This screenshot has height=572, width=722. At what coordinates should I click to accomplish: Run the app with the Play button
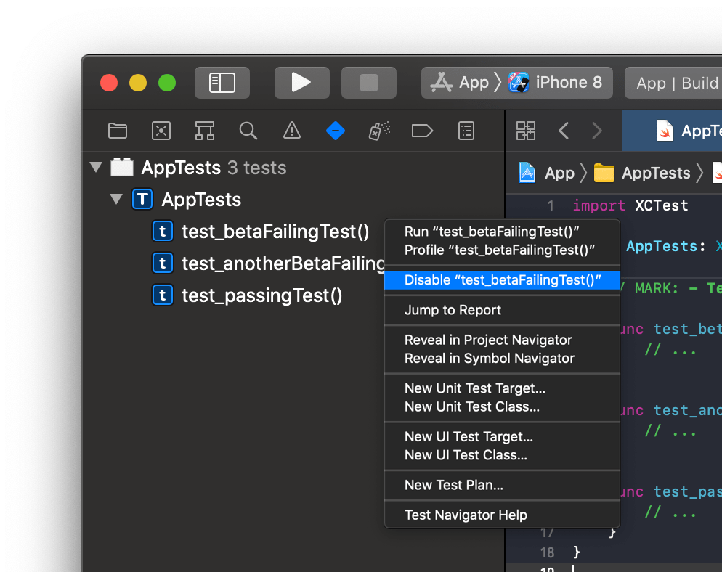pos(301,82)
